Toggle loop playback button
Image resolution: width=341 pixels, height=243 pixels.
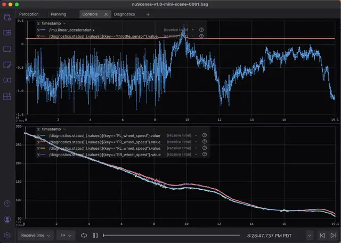[x=84, y=235]
